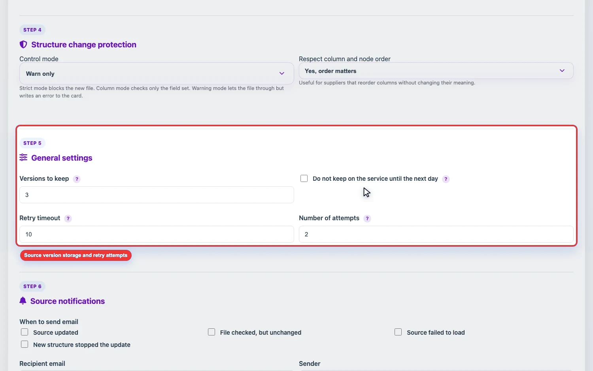This screenshot has width=593, height=371.
Task: Click the Source notifications heading
Action: (x=68, y=301)
